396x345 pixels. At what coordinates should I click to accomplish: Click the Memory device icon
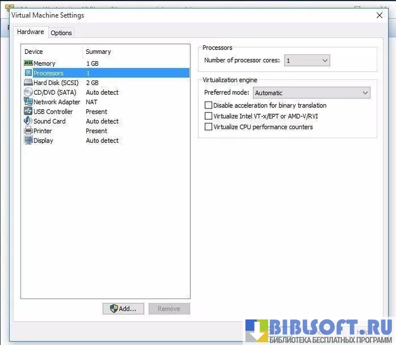(28, 64)
